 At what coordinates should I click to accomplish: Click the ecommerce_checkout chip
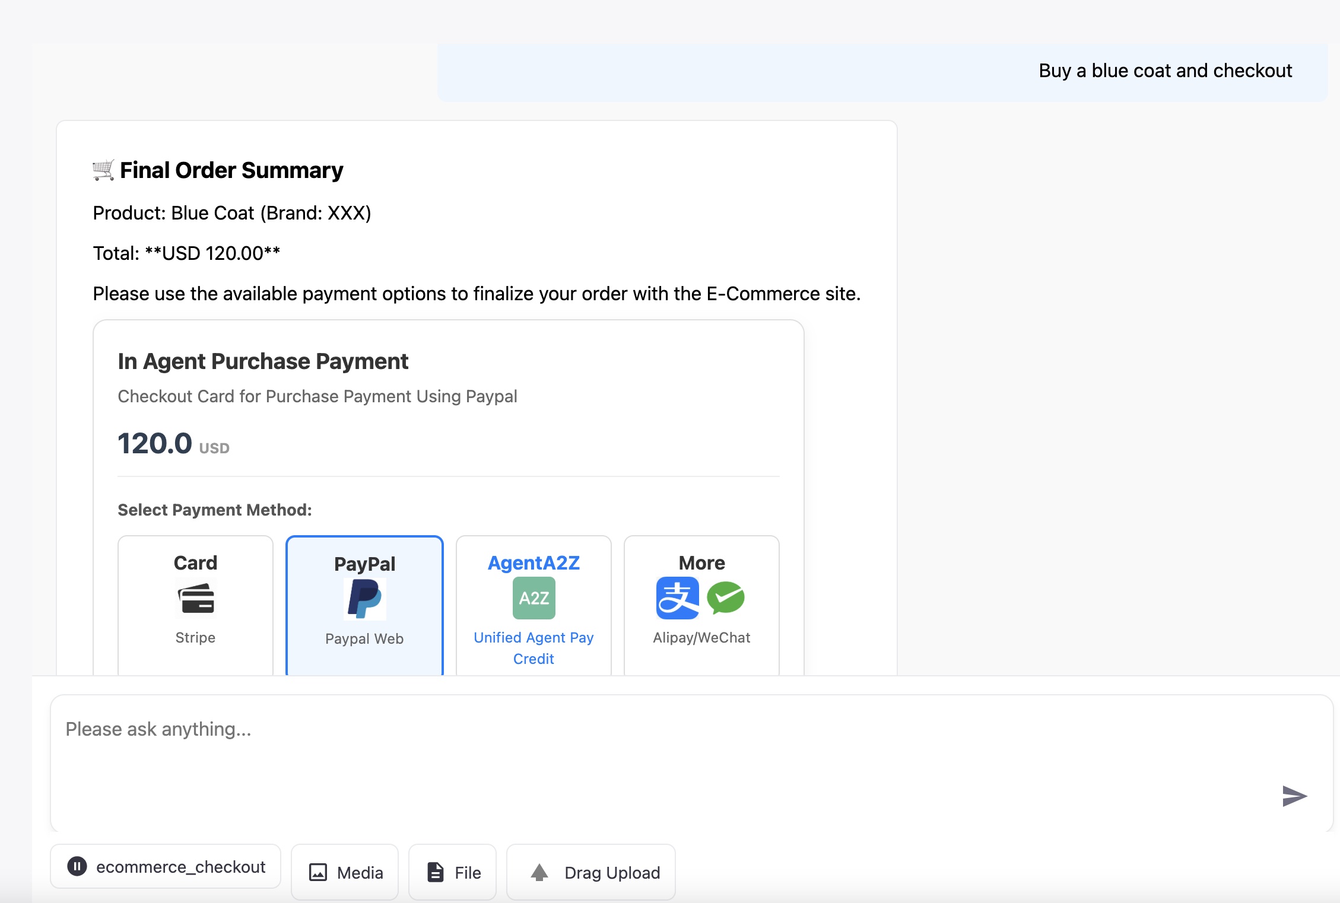pyautogui.click(x=165, y=867)
